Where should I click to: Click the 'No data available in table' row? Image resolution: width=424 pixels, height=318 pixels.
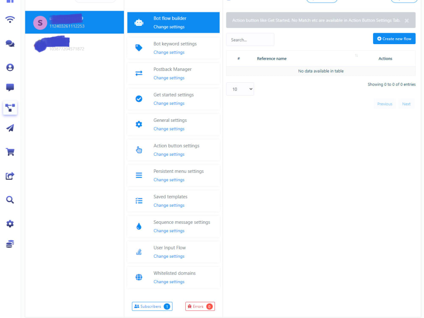pos(321,71)
